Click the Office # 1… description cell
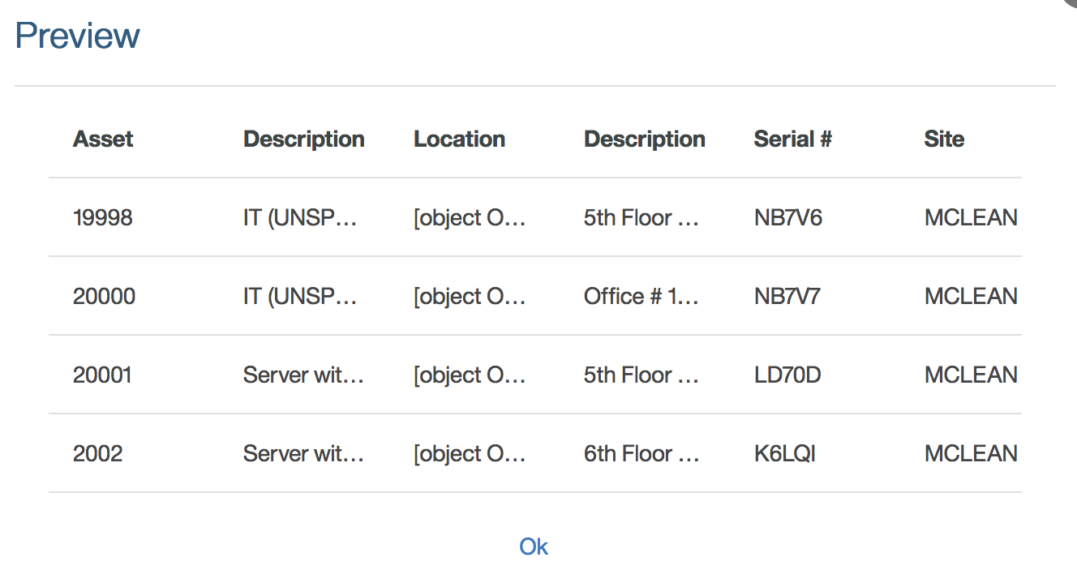Image resolution: width=1077 pixels, height=587 pixels. pyautogui.click(x=641, y=296)
